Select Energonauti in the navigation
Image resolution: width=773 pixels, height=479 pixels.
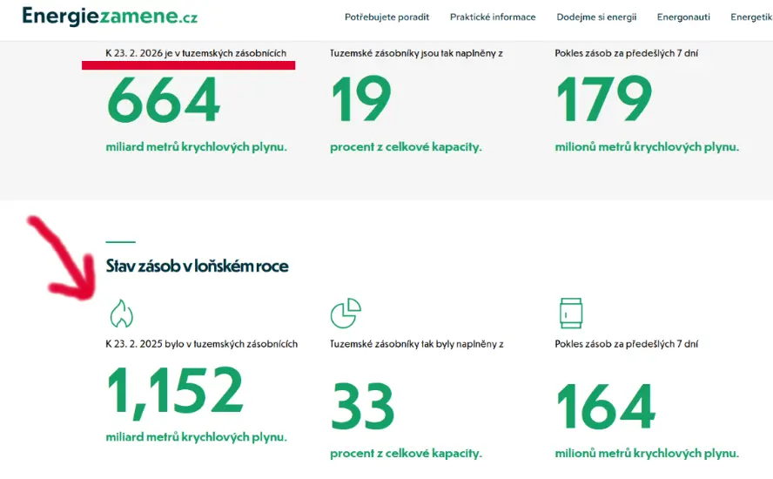682,17
